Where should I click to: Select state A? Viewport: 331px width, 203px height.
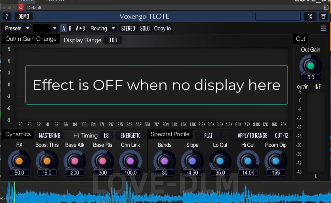point(63,28)
